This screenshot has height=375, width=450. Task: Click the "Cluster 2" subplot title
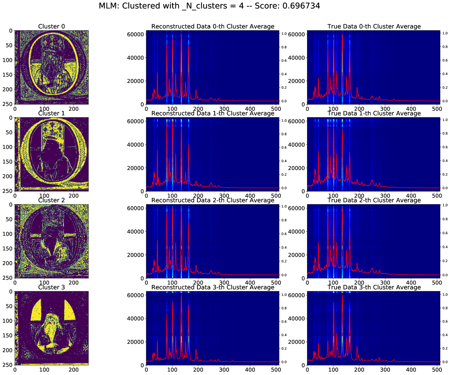(52, 200)
